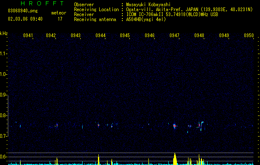This screenshot has height=165, width=260.
Task: Click the 1.1 kHz axis label
Action: pos(4,54)
